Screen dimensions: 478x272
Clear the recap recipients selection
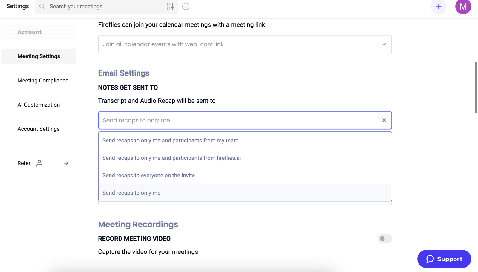click(384, 120)
